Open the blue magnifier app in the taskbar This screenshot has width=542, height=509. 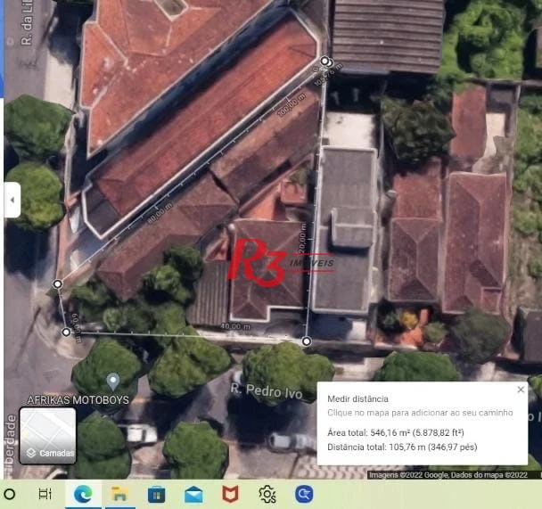click(x=304, y=494)
